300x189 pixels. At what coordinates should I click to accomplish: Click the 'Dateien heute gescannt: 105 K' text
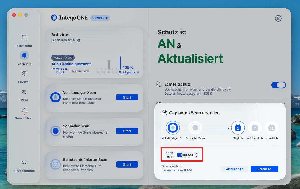[188, 94]
